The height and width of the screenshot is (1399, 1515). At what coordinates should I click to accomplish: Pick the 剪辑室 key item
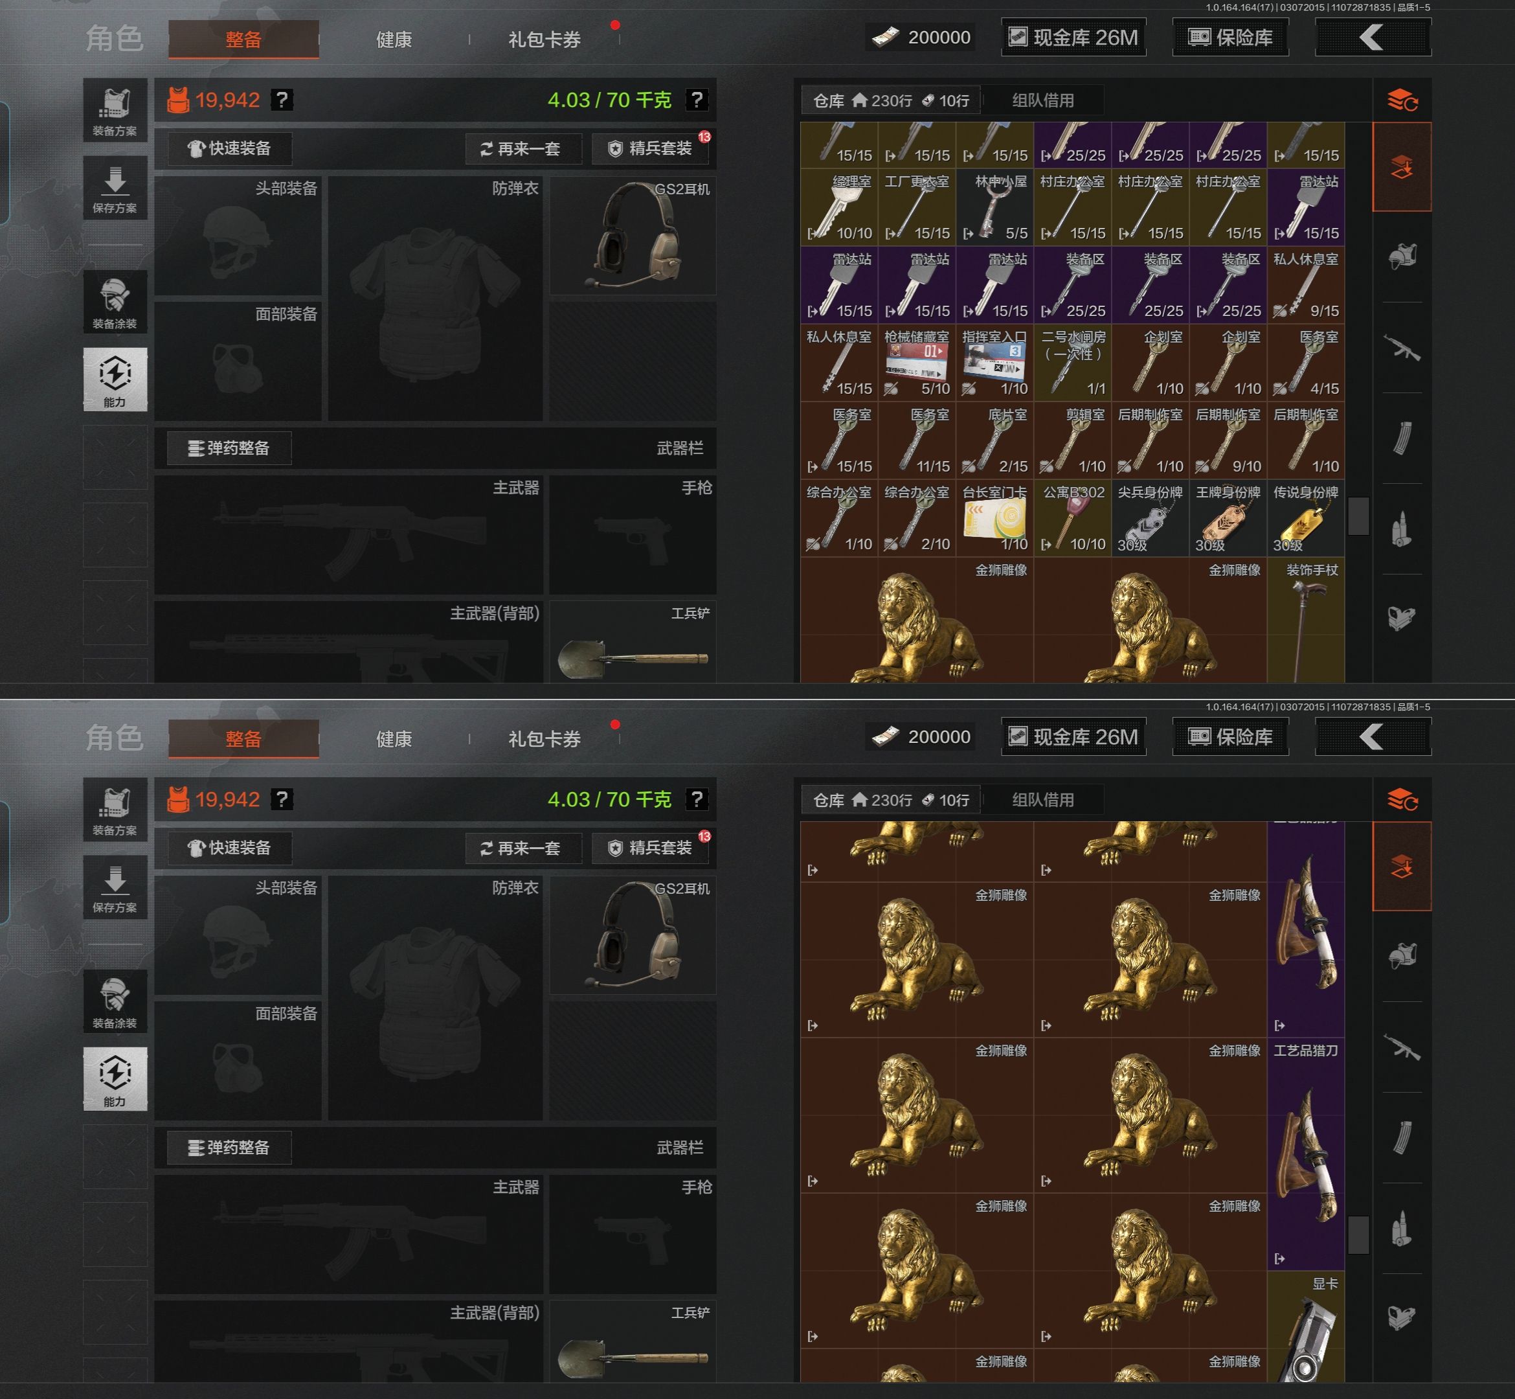(1073, 440)
